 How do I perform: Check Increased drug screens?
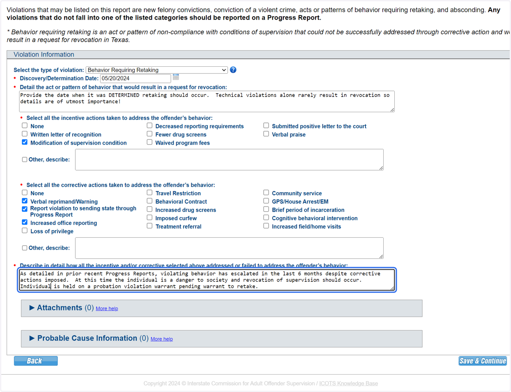pos(149,209)
